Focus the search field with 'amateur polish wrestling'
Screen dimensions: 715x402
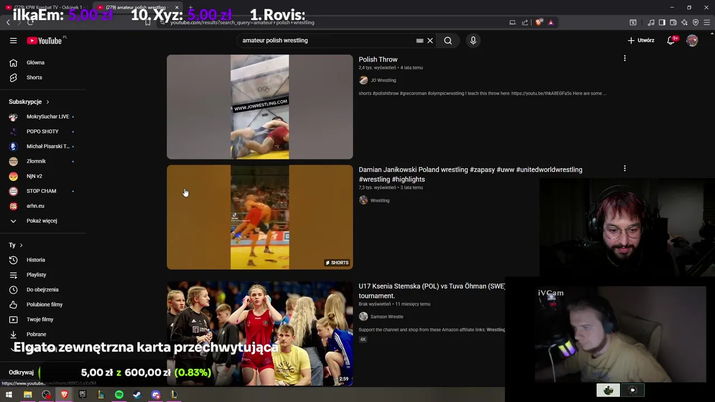tap(327, 40)
